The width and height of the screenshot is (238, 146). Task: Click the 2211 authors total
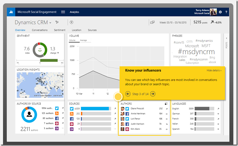click(29, 129)
